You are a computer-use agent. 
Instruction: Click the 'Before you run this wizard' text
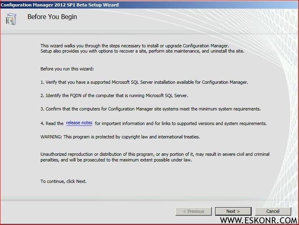click(x=67, y=69)
